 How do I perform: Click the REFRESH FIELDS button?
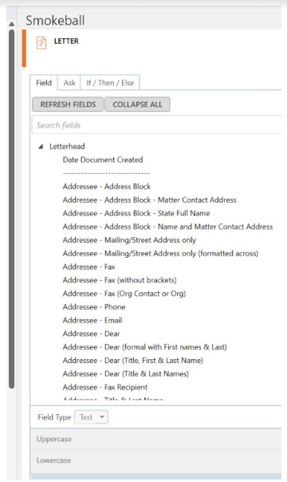pyautogui.click(x=68, y=105)
